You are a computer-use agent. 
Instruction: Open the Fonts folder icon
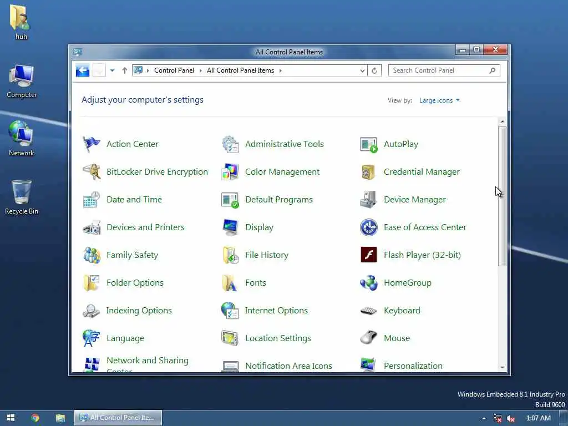pyautogui.click(x=230, y=283)
